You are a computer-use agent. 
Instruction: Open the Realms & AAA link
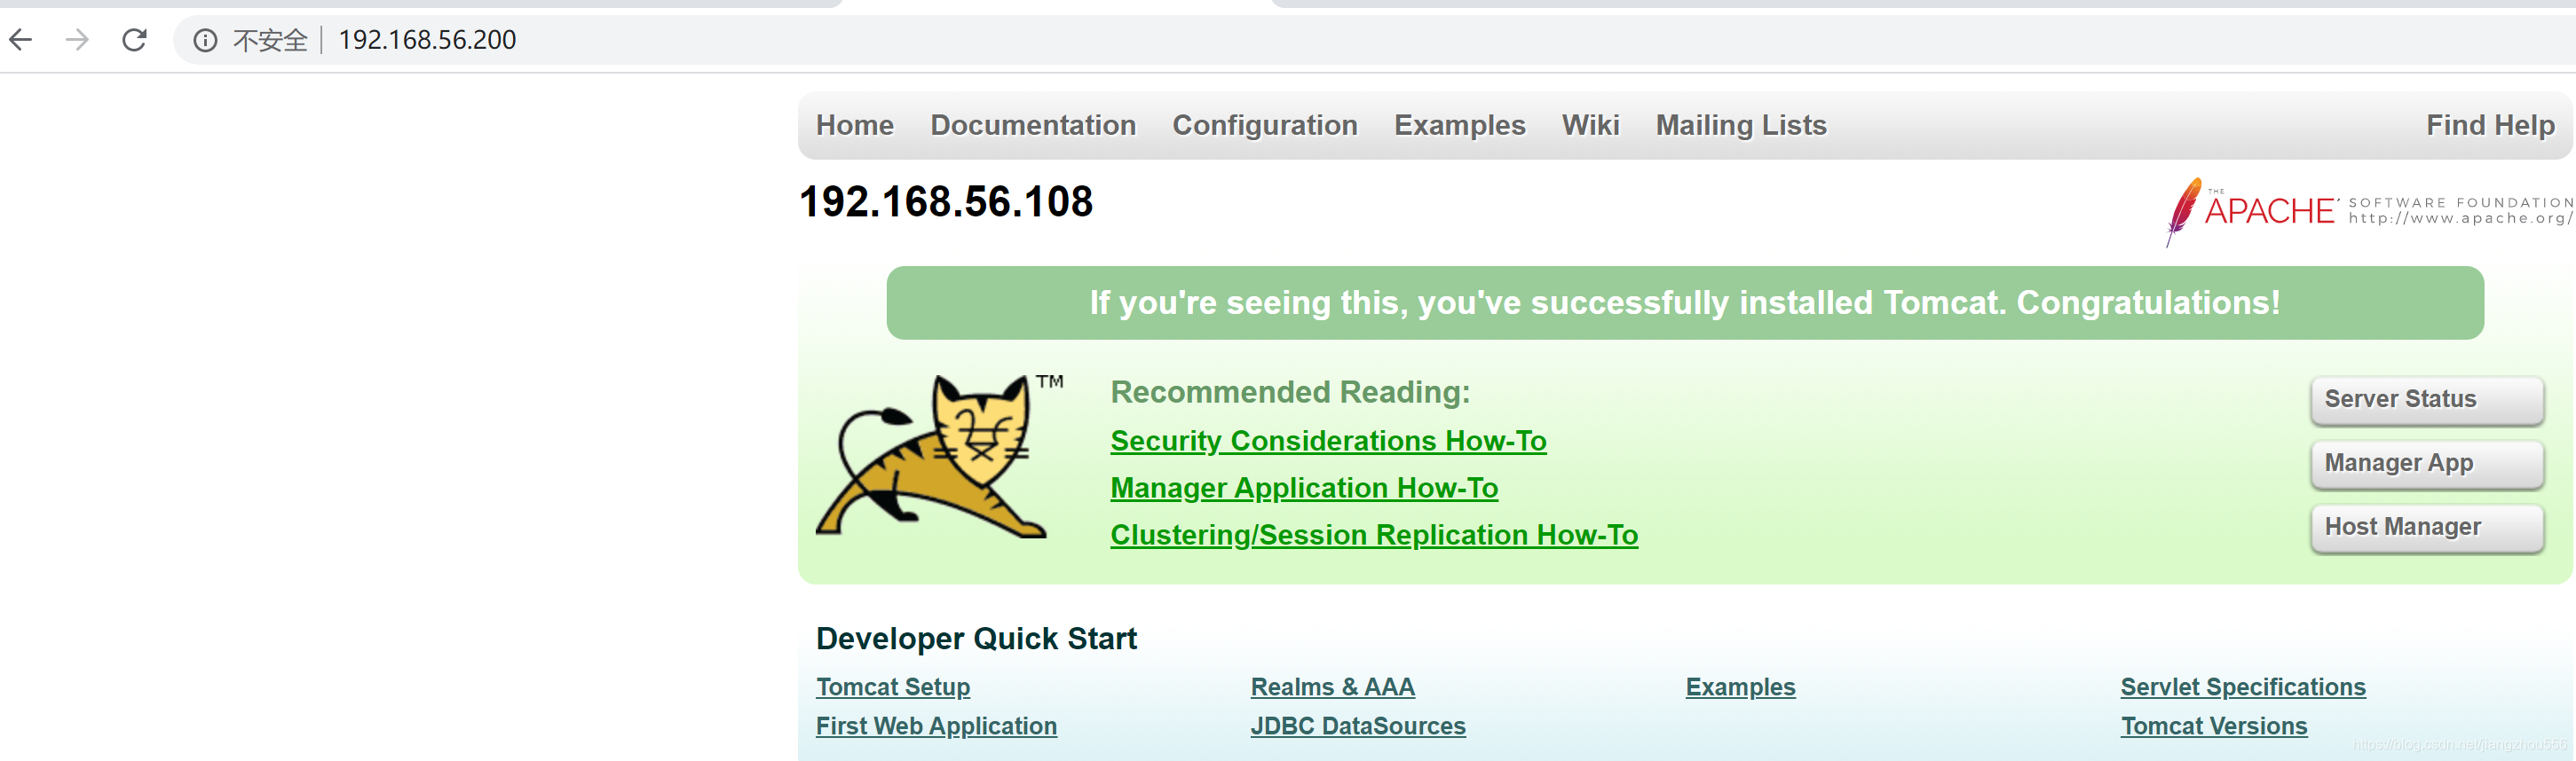pyautogui.click(x=1333, y=687)
